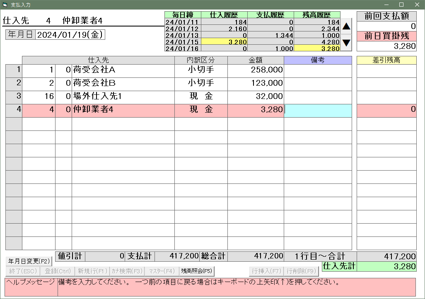425x299 pixels.
Task: Click the 終了(ESC) button
Action: click(22, 272)
